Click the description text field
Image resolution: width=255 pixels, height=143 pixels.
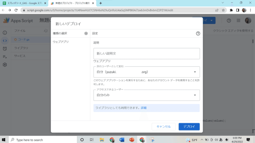pyautogui.click(x=147, y=54)
